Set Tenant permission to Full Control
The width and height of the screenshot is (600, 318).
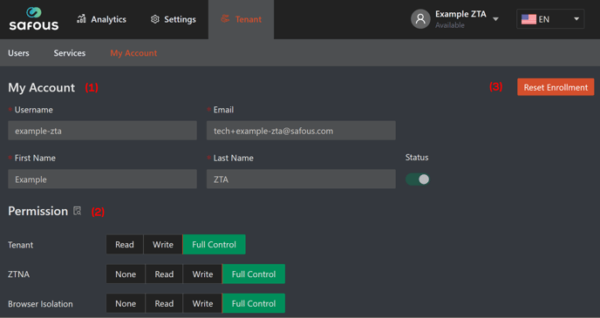pyautogui.click(x=214, y=245)
